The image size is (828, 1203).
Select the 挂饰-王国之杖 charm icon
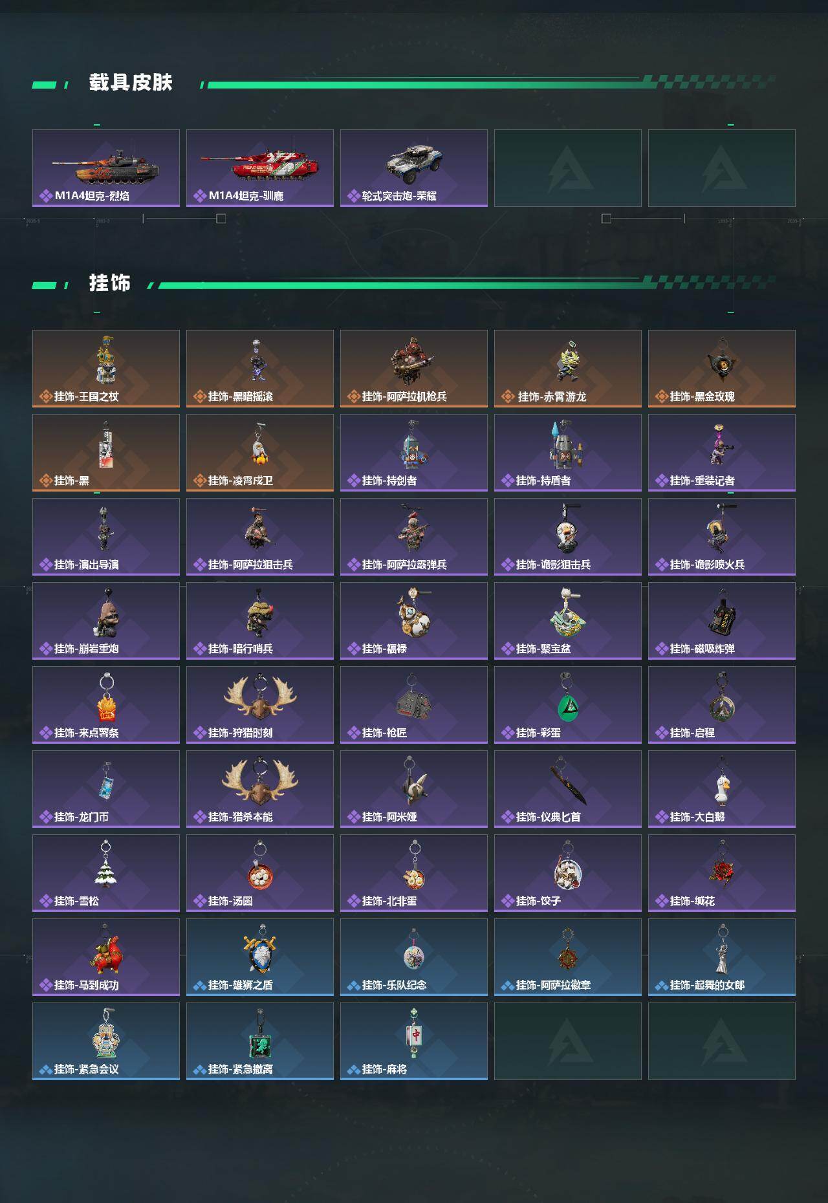tap(106, 369)
